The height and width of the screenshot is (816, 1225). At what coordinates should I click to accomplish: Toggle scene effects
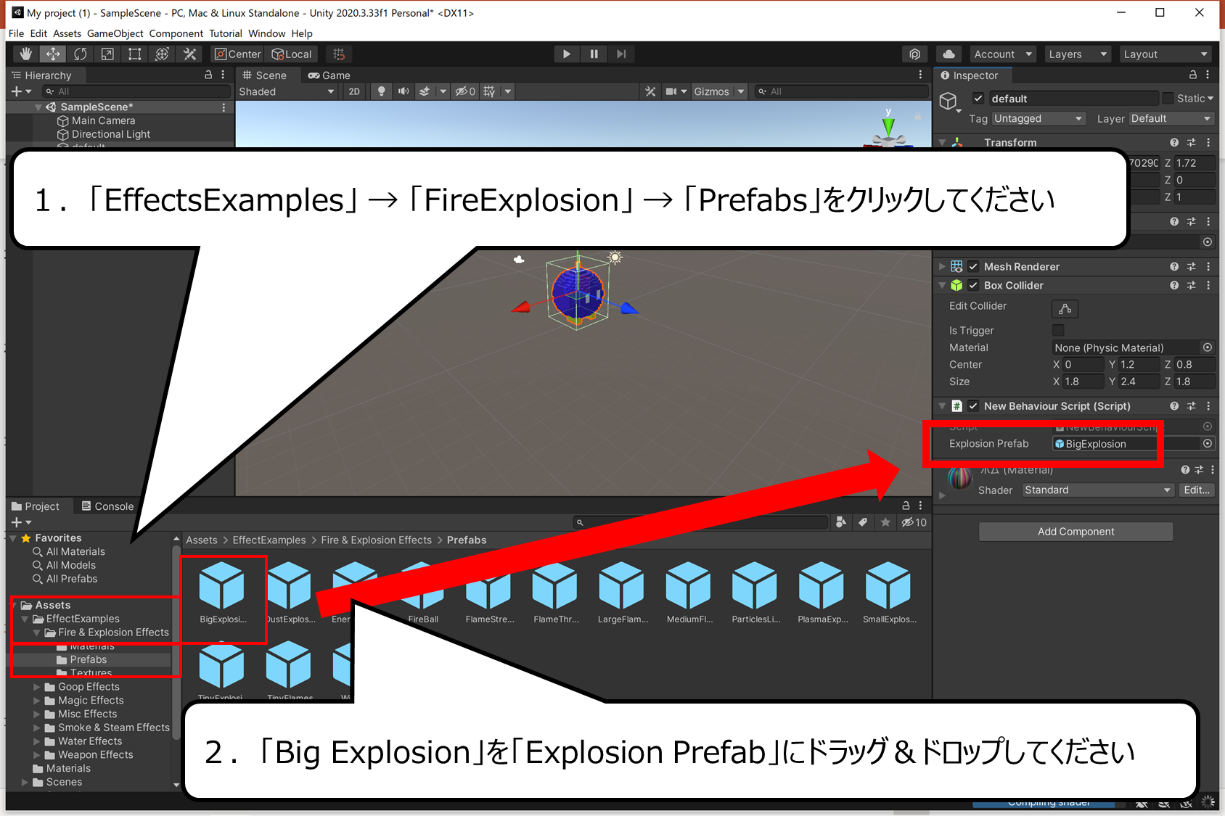pyautogui.click(x=425, y=91)
